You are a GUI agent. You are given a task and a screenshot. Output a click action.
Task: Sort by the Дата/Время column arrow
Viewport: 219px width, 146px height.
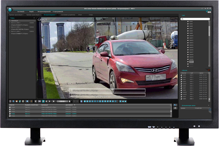click(74, 105)
